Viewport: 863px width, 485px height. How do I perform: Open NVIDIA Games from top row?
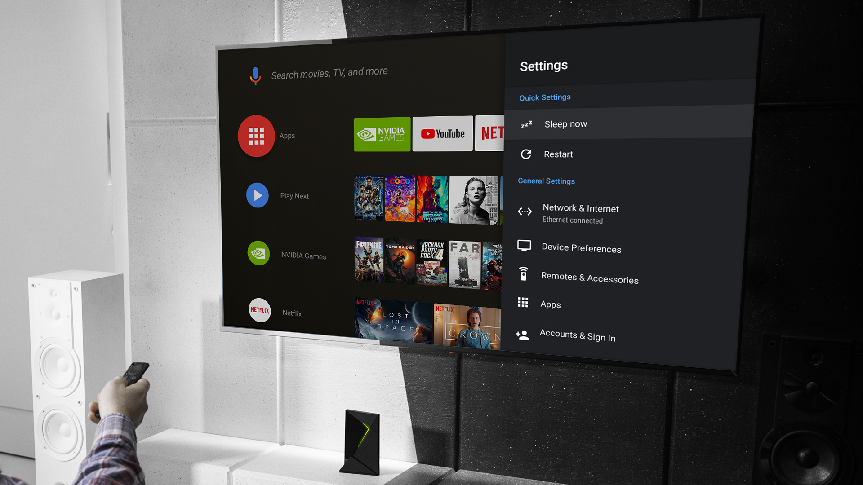pos(382,133)
